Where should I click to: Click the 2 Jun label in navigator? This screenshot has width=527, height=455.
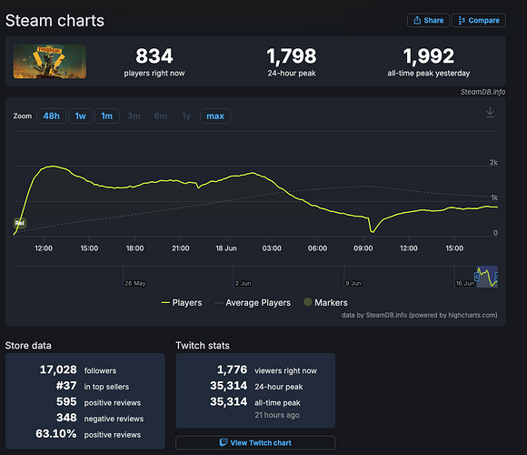pyautogui.click(x=243, y=283)
